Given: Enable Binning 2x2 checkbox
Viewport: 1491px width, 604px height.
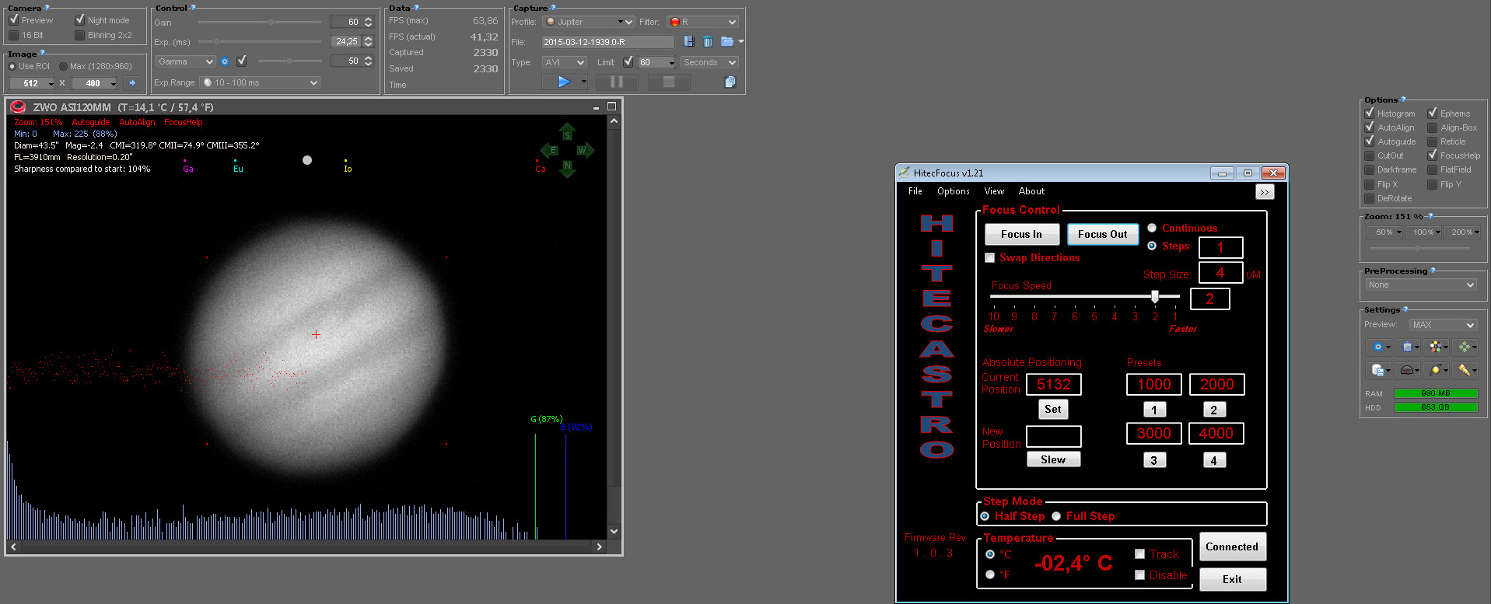Looking at the screenshot, I should click(79, 35).
